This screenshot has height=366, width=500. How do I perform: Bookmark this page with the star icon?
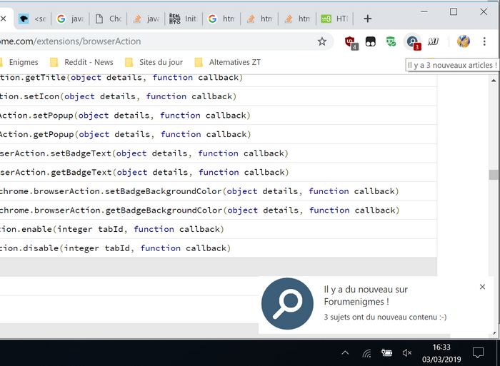[322, 41]
